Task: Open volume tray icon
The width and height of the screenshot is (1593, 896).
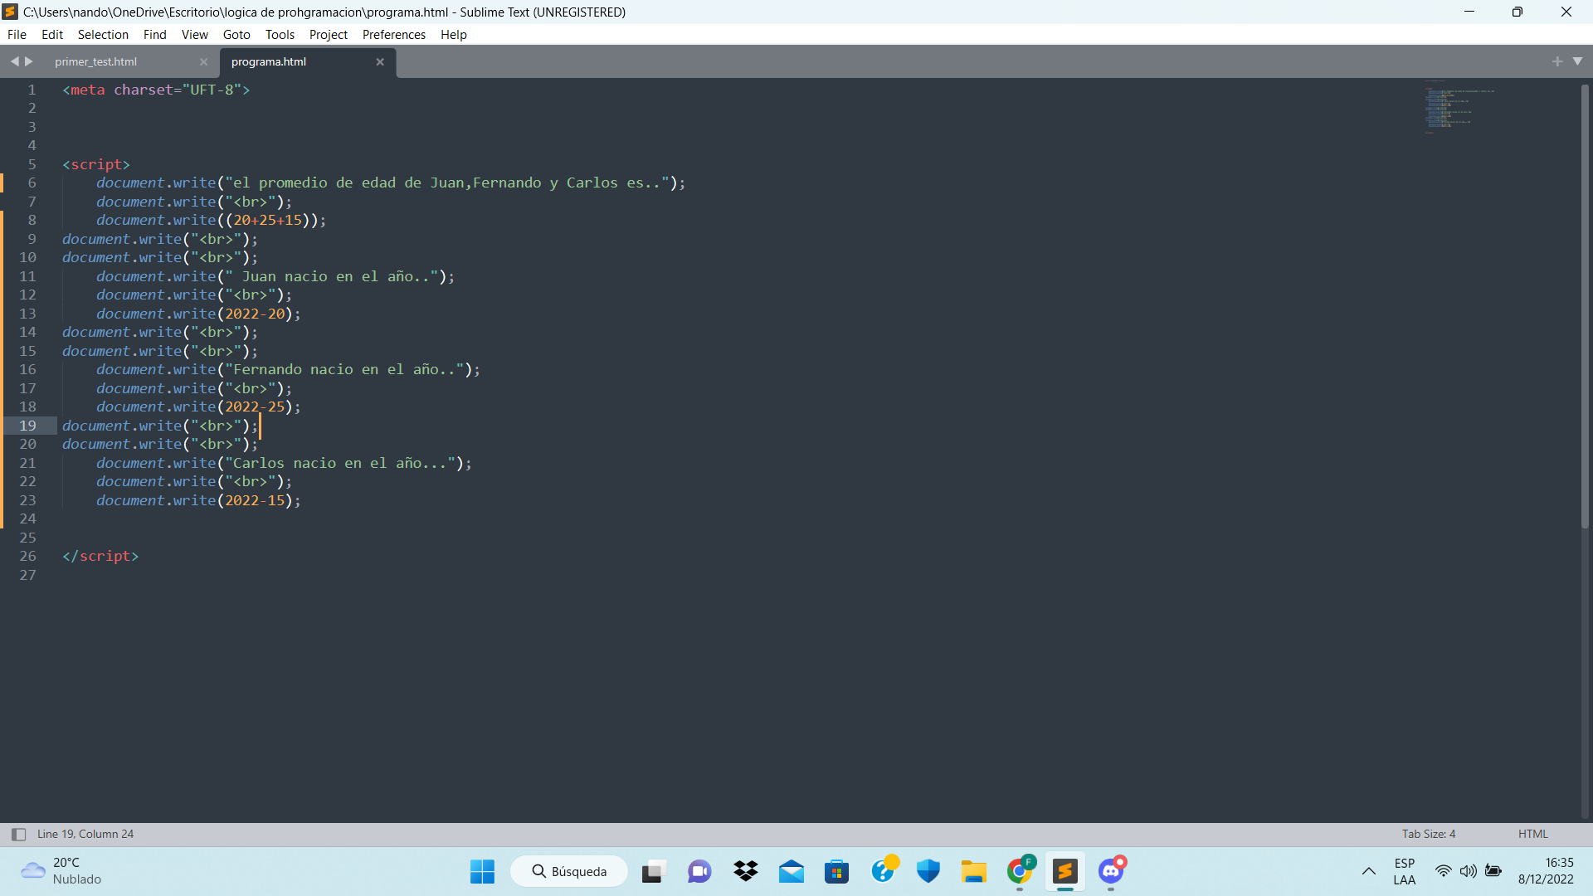Action: point(1469,871)
